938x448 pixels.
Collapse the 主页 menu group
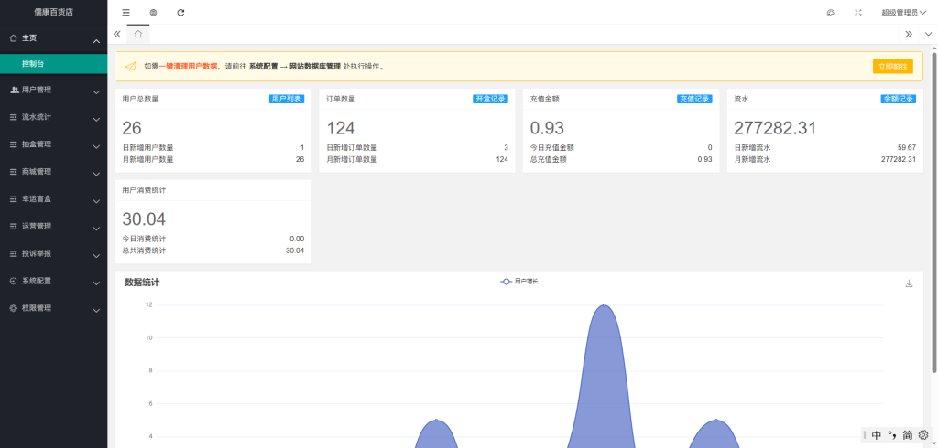click(x=54, y=38)
